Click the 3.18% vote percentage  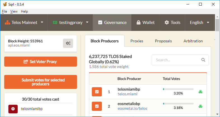point(178,108)
